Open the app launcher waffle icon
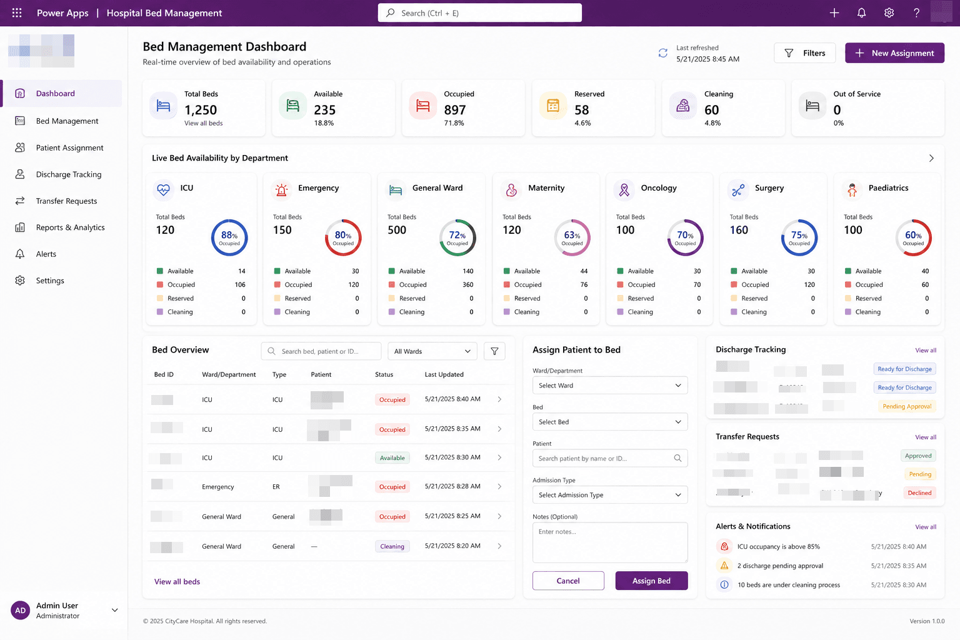 [x=17, y=12]
